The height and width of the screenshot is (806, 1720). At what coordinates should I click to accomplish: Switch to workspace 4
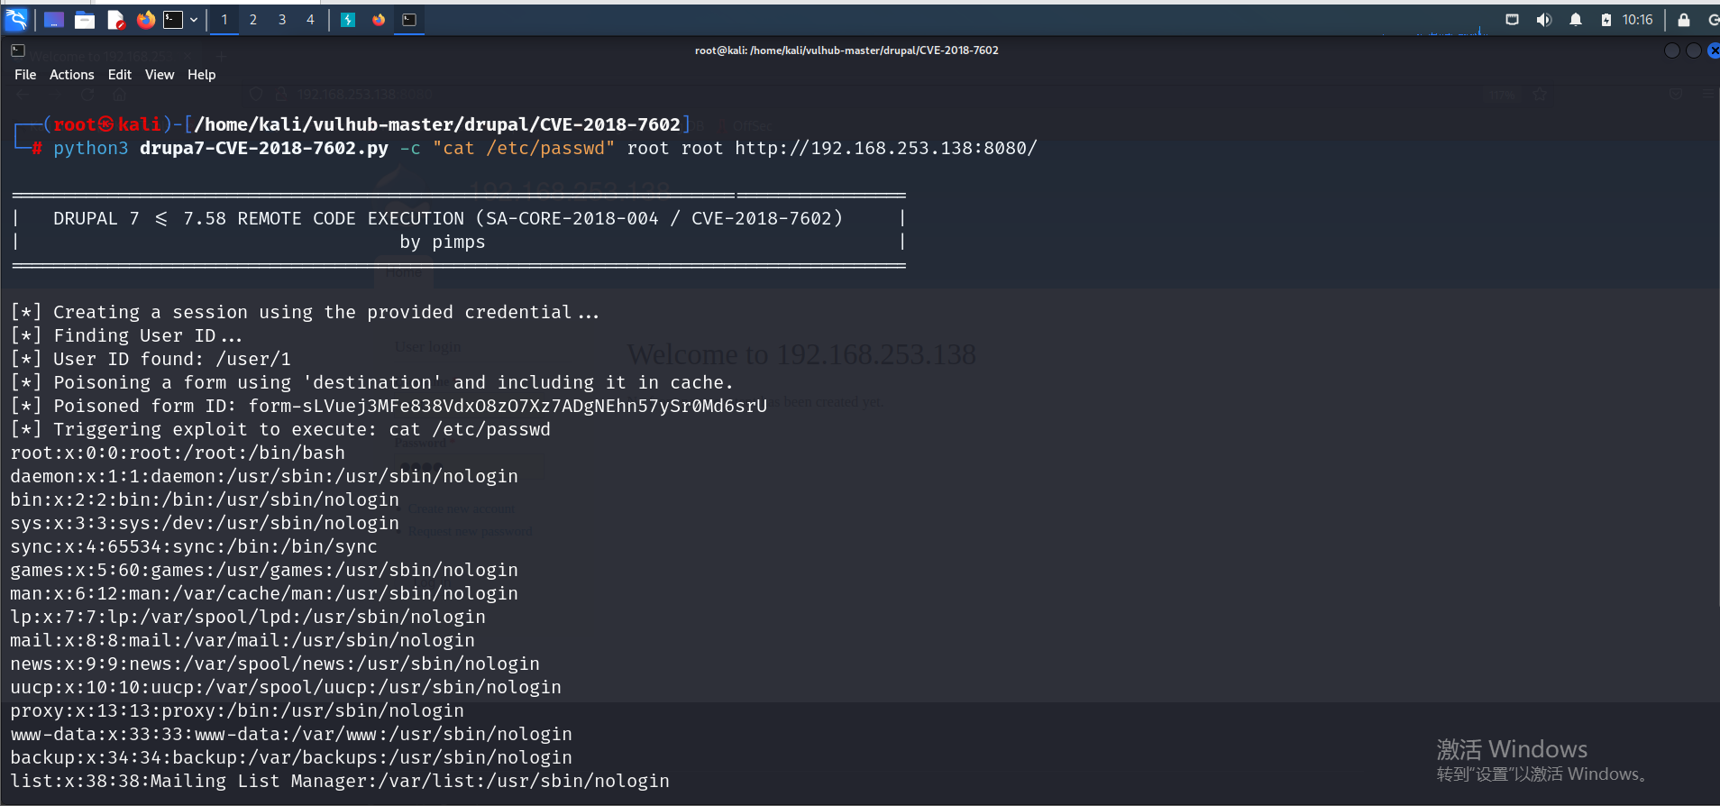click(x=311, y=20)
